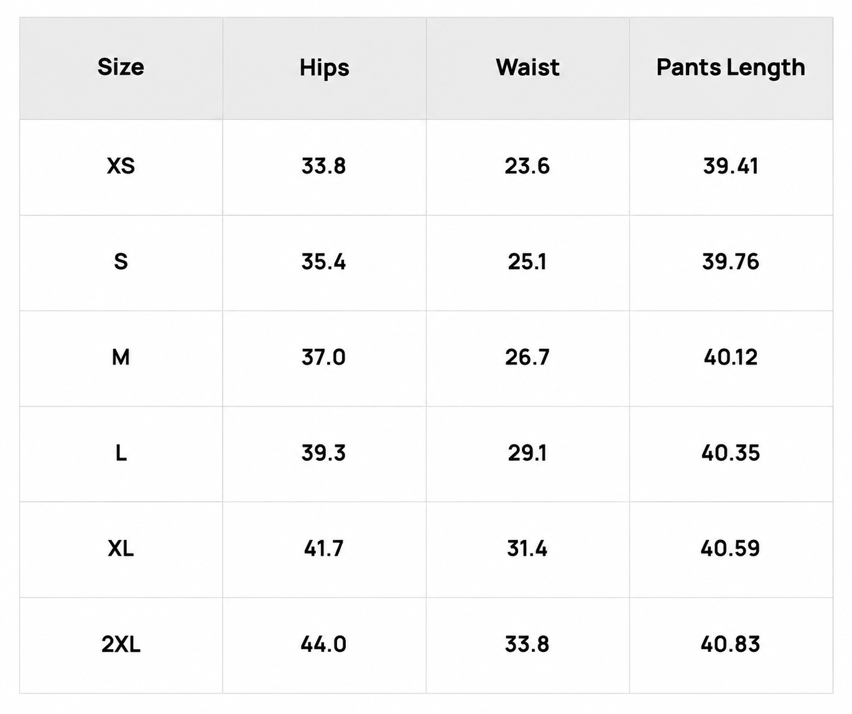Click the 26.7 waist value

pyautogui.click(x=527, y=357)
